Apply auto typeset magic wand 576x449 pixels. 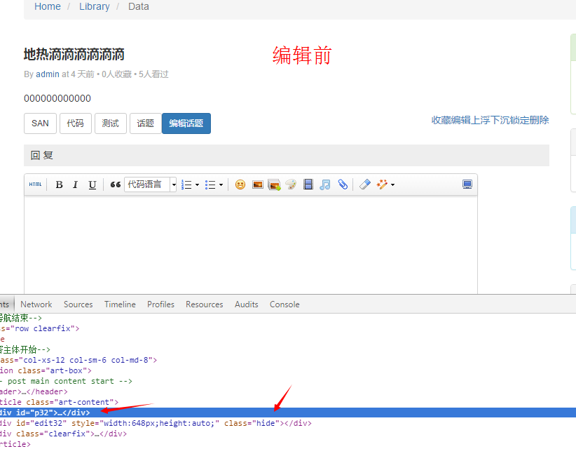(x=382, y=185)
